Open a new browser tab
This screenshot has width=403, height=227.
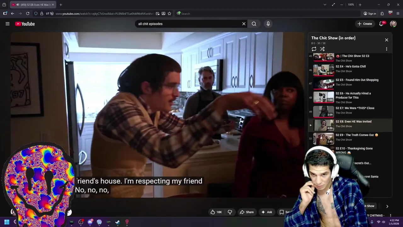61,5
